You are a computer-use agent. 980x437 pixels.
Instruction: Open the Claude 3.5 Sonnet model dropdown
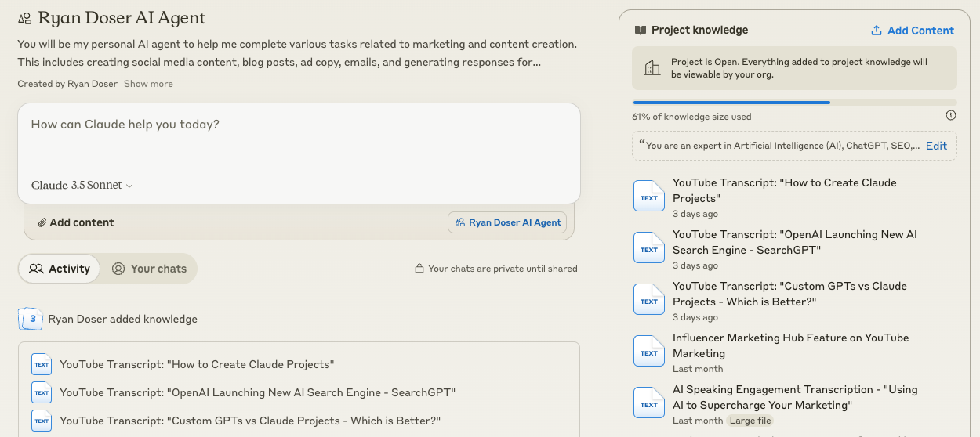[82, 186]
